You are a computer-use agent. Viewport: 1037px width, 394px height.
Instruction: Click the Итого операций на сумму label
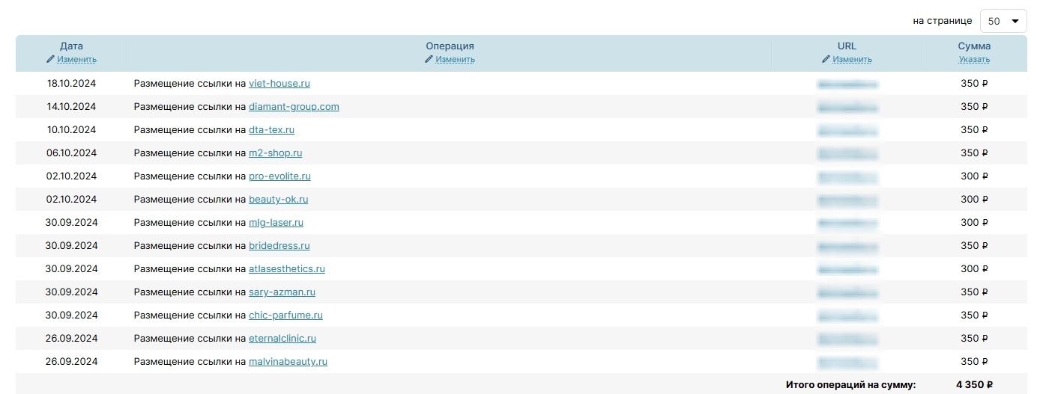[x=851, y=385]
